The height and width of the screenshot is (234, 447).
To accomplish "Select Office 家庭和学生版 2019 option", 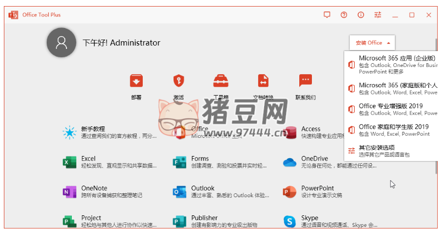I will (393, 130).
